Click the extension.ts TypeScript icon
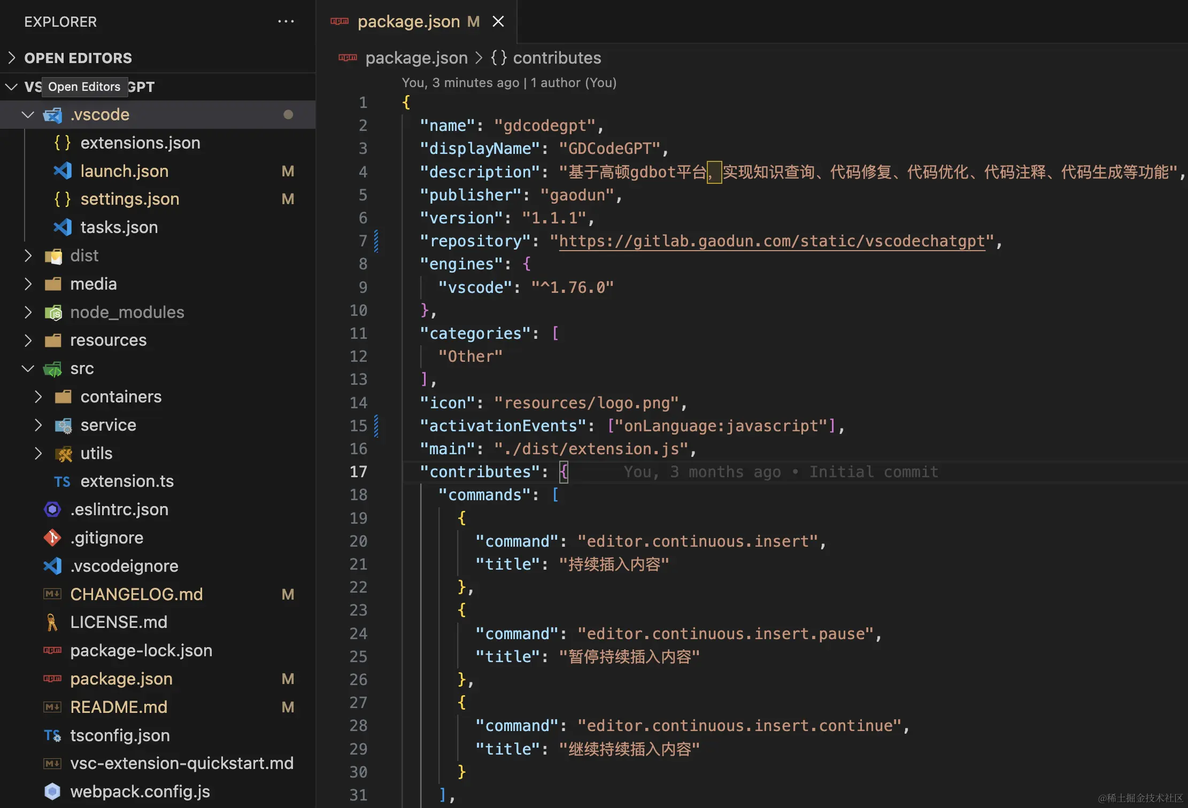Screen dimensions: 1188x808 click(x=62, y=481)
